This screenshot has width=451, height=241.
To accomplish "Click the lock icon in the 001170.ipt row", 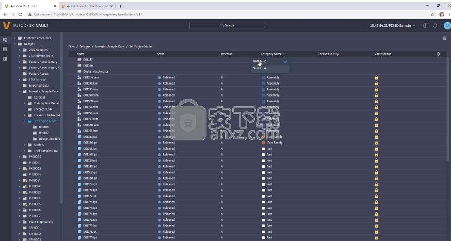I will click(x=376, y=237).
